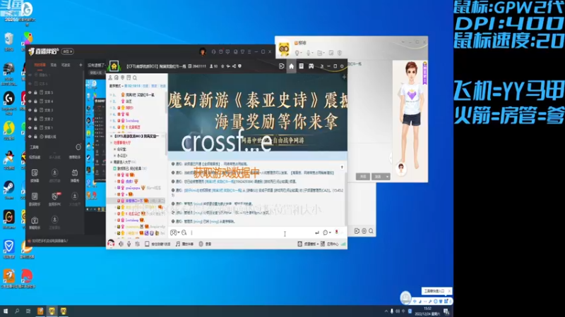Open the Steam desktop shortcut
This screenshot has height=317, width=565.
point(8,189)
